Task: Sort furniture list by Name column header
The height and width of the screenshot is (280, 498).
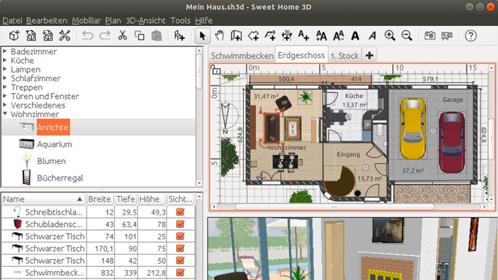Action: click(44, 199)
